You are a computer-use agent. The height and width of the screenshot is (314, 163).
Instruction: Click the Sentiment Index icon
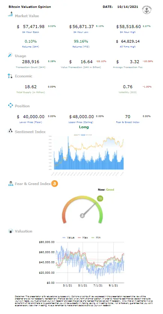point(10,131)
